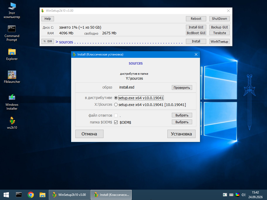Click Отмена to cancel installation

pos(89,134)
